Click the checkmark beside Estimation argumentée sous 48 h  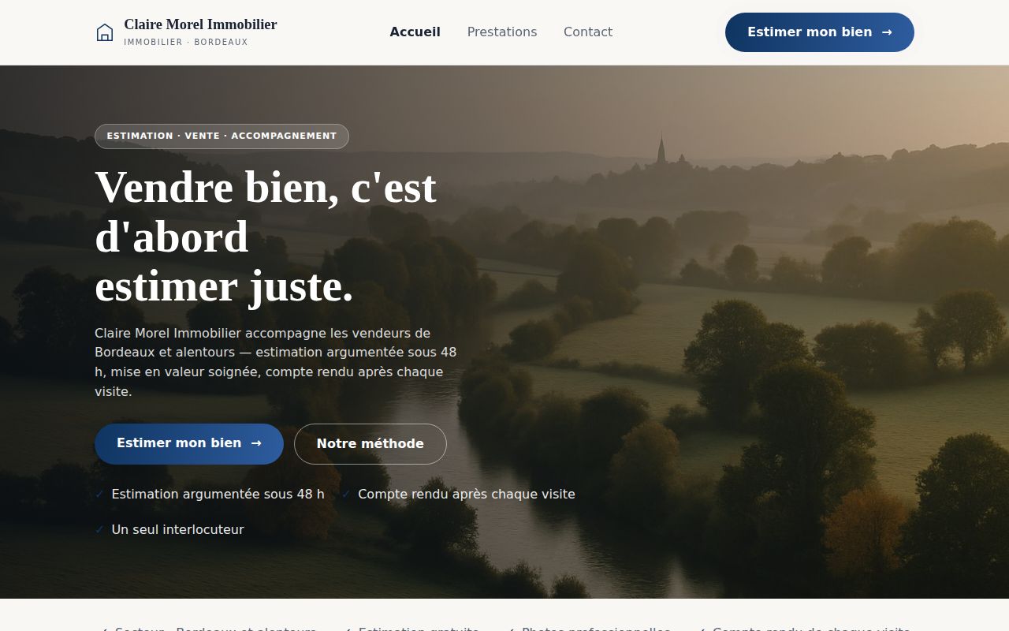tap(99, 495)
